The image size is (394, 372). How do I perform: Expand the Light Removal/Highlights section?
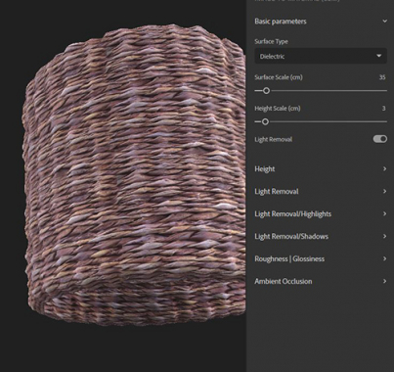tap(385, 213)
